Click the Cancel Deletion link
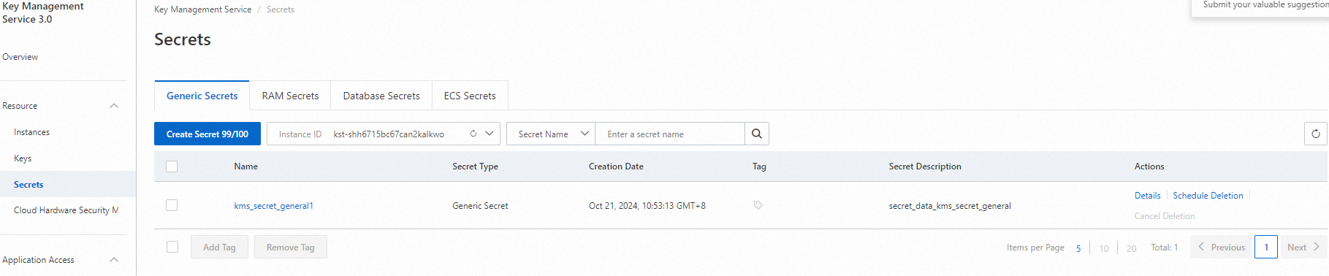 click(x=1165, y=216)
